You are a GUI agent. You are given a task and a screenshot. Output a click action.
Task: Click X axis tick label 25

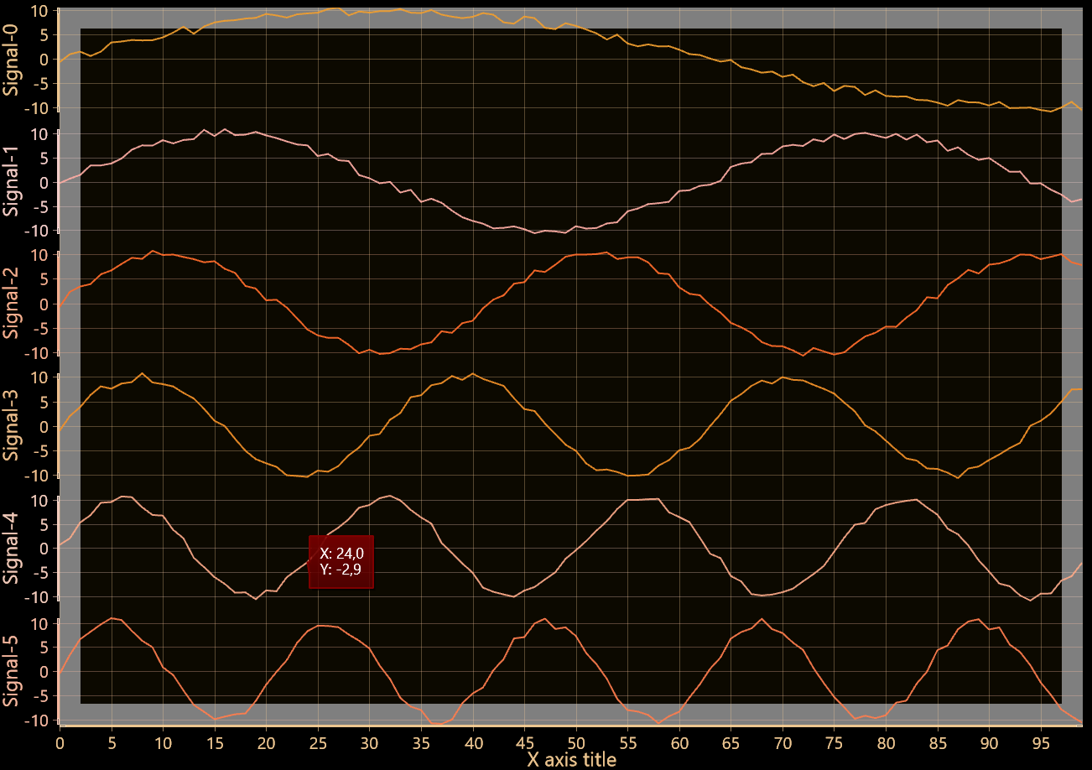pyautogui.click(x=318, y=743)
